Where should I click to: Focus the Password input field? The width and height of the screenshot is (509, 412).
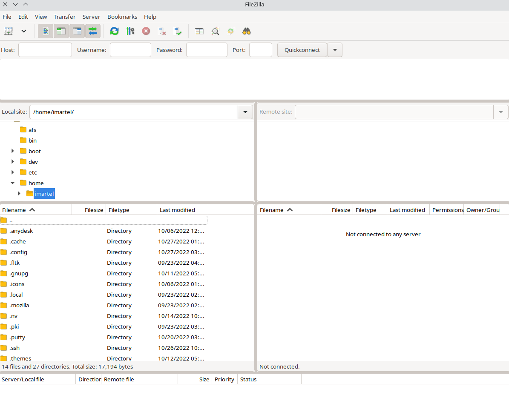(207, 50)
